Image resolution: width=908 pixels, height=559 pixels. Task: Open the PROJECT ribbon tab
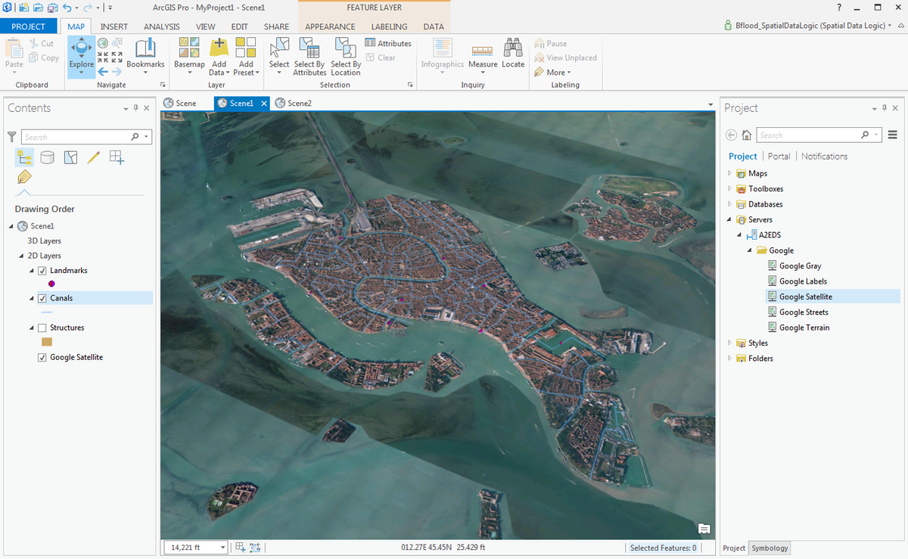coord(29,26)
